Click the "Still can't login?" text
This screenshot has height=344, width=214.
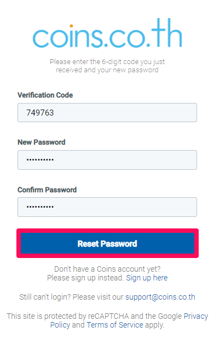click(45, 297)
